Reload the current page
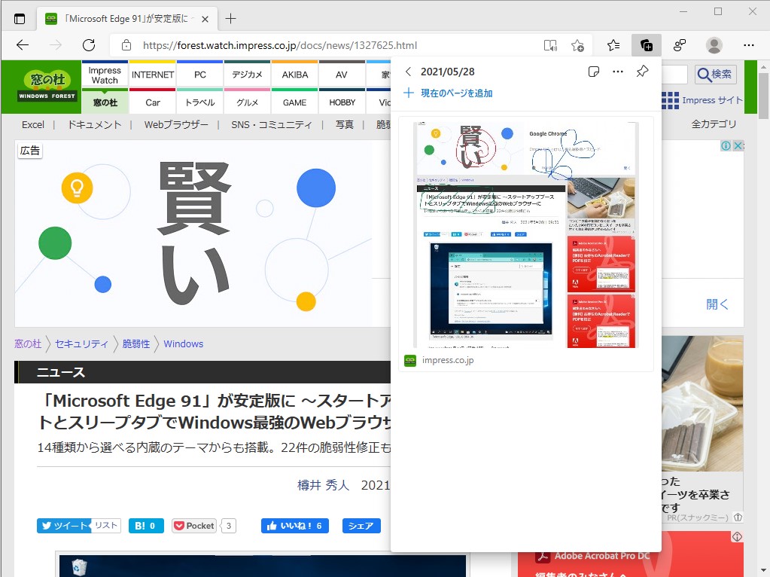Viewport: 770px width, 577px height. tap(88, 45)
